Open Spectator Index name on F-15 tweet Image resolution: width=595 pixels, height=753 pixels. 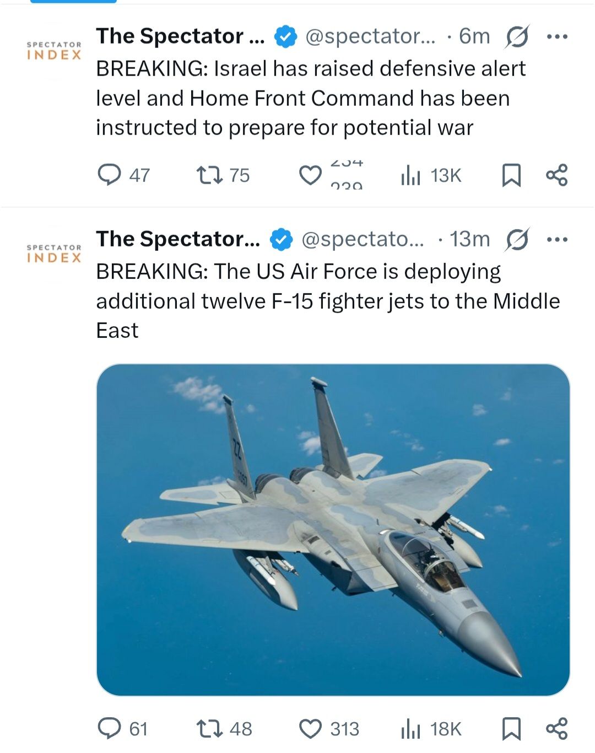coord(177,239)
